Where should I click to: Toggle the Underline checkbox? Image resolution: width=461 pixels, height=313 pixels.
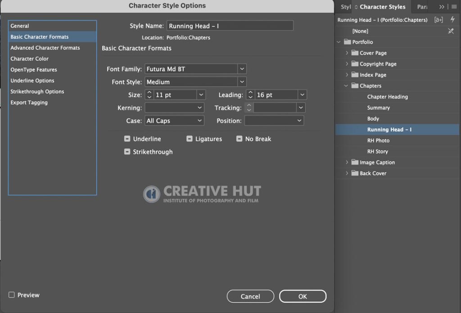[x=127, y=139]
